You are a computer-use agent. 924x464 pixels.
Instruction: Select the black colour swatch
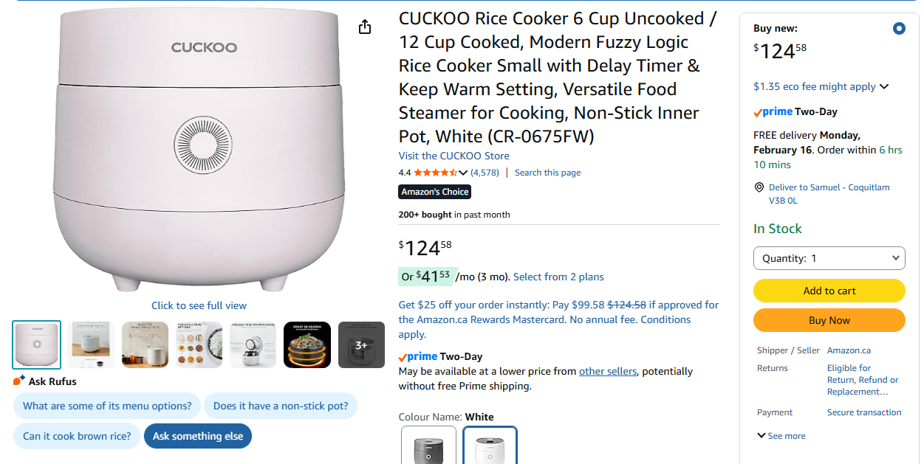[x=428, y=446]
